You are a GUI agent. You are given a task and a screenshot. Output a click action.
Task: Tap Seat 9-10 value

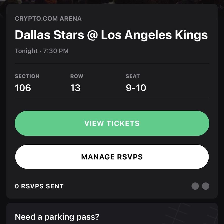click(x=136, y=88)
